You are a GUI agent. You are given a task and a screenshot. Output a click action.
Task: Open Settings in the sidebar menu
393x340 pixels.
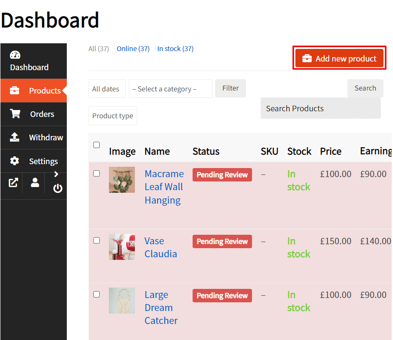33,161
